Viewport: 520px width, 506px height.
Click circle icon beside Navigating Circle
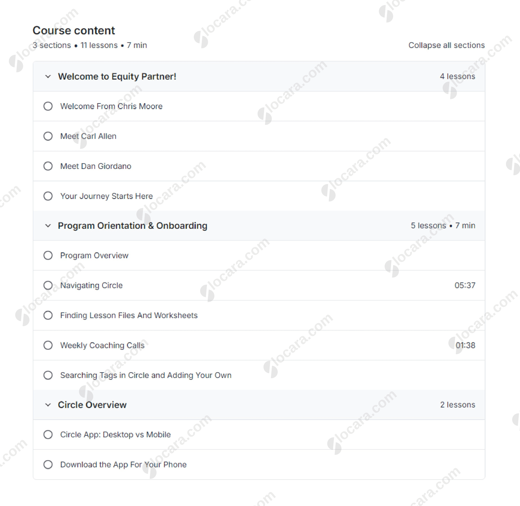click(48, 285)
